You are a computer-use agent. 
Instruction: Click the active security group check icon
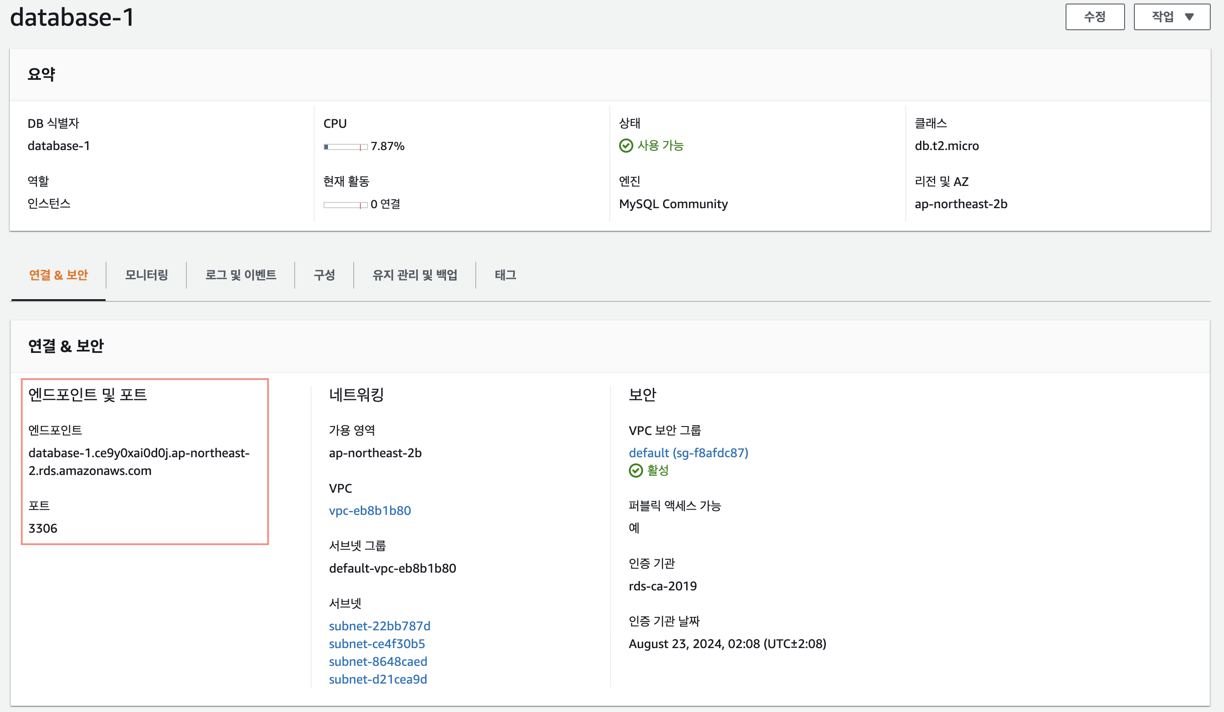click(x=636, y=470)
